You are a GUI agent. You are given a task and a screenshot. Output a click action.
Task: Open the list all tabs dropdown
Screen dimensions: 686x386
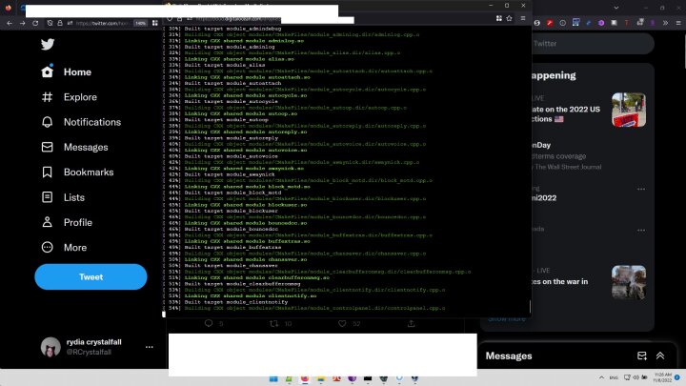point(616,8)
